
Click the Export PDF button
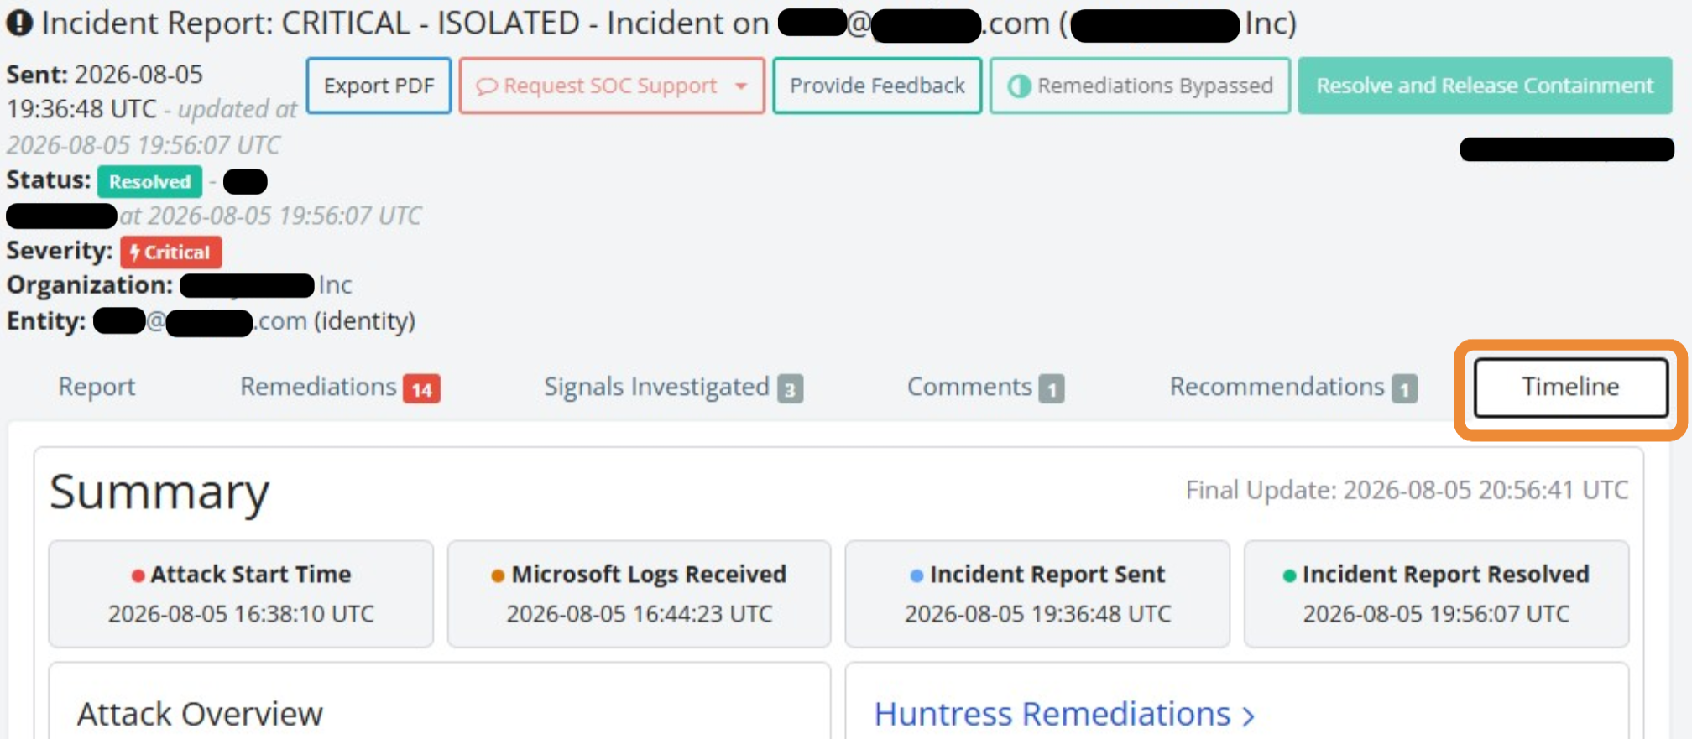pos(379,86)
